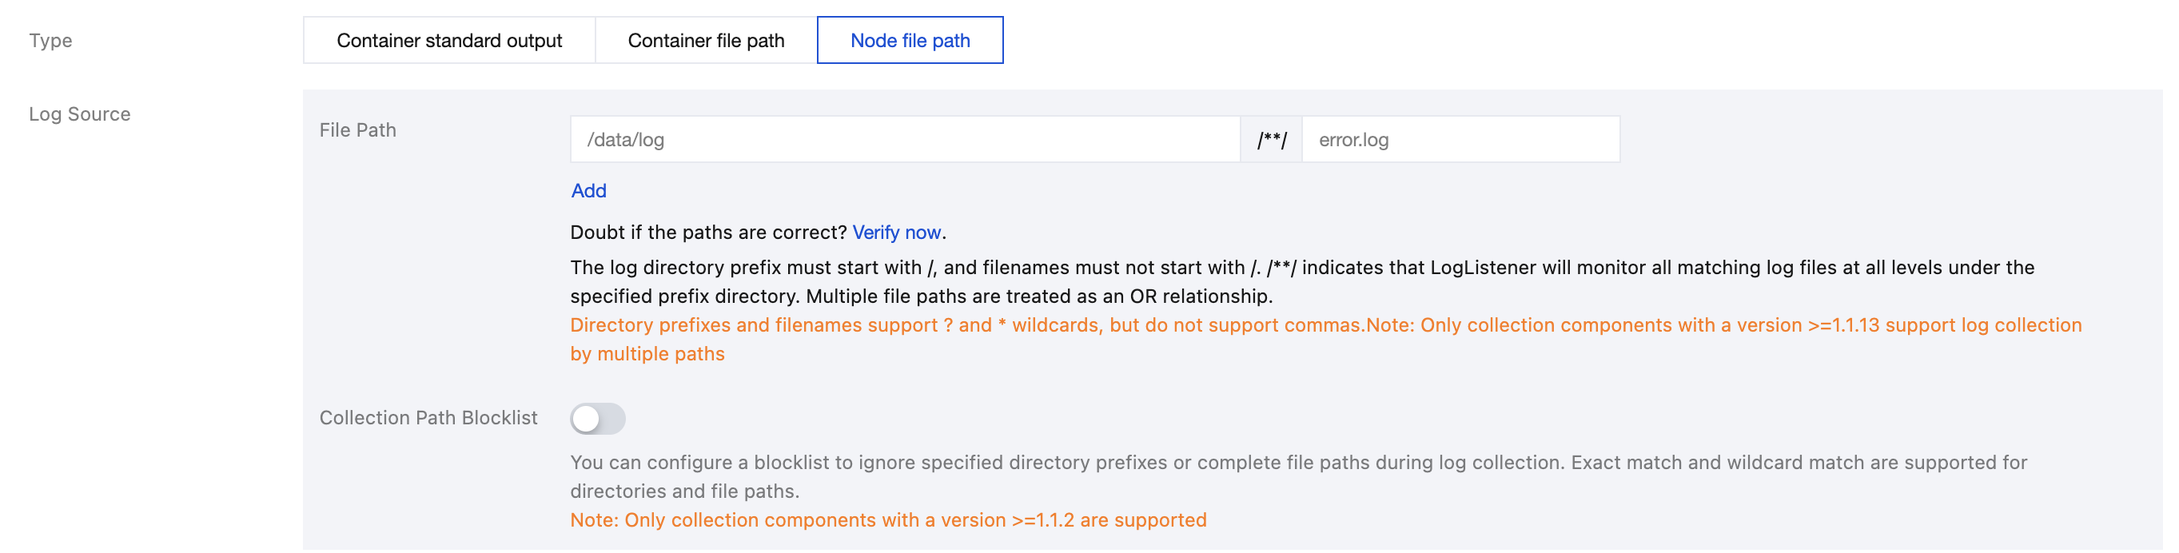Click the orange wildcard support warning text
Viewport: 2179px width, 553px height.
point(964,325)
